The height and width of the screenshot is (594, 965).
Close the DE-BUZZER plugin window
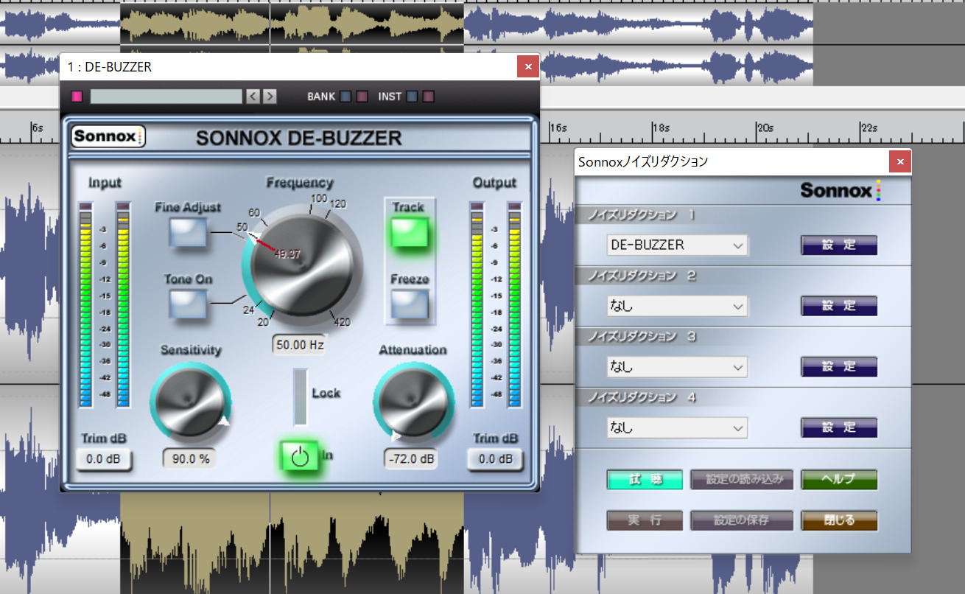[527, 67]
